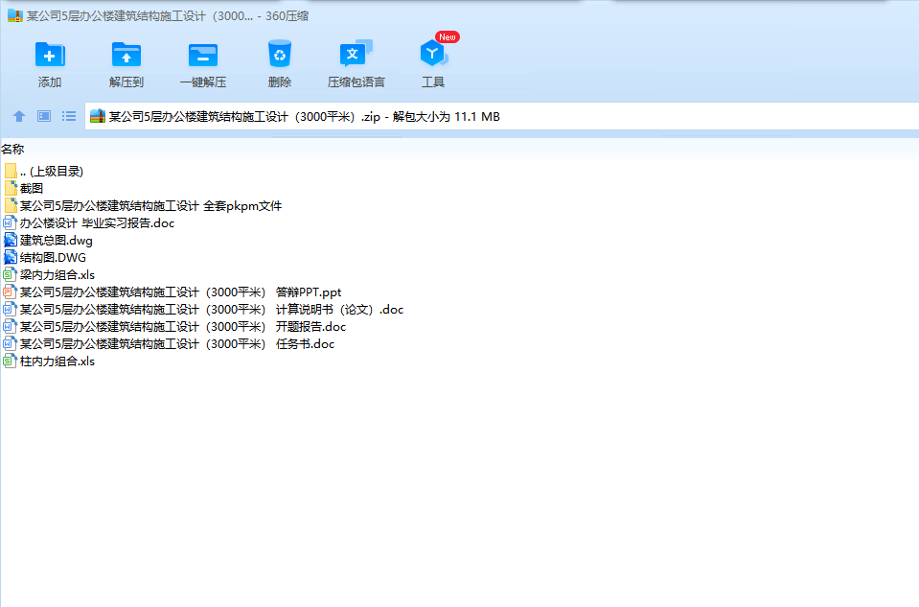Select file 办公楼设计 毕业实习报告.doc
This screenshot has height=607, width=919.
[x=98, y=222]
